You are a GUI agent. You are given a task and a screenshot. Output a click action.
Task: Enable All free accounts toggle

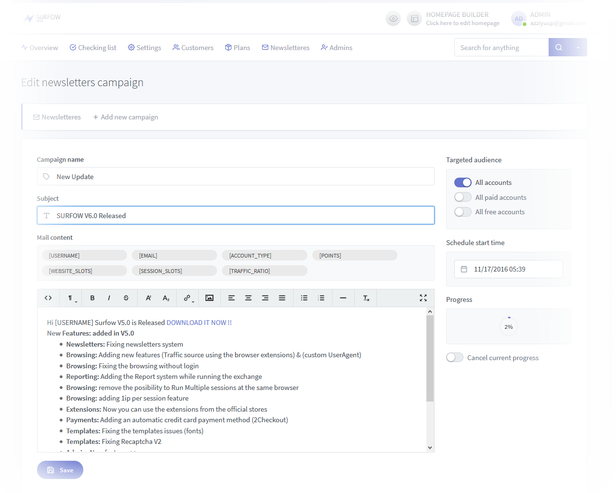pyautogui.click(x=463, y=212)
